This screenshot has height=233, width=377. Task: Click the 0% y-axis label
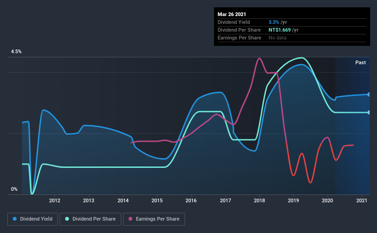tap(14, 189)
